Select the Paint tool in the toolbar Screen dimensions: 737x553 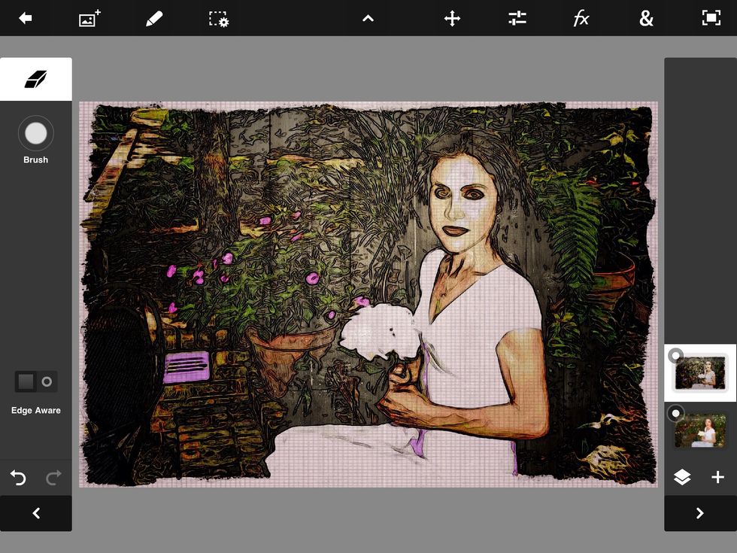(x=154, y=18)
